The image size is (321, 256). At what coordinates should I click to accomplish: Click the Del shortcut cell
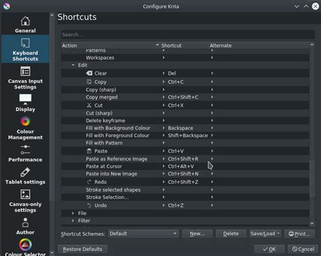pyautogui.click(x=172, y=73)
